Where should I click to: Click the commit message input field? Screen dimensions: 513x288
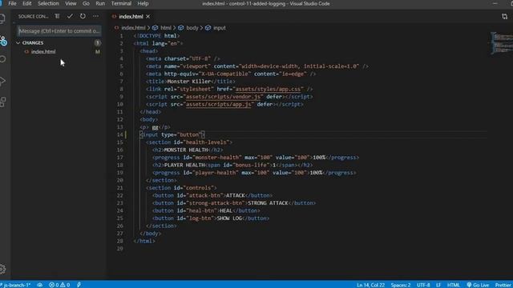coord(59,31)
